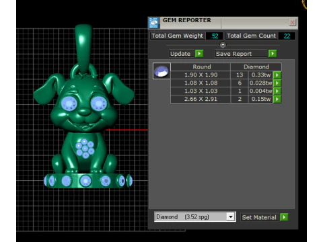Screen dimensions: 323x242
Task: Click the green arrow next to Save Report
Action: point(273,54)
